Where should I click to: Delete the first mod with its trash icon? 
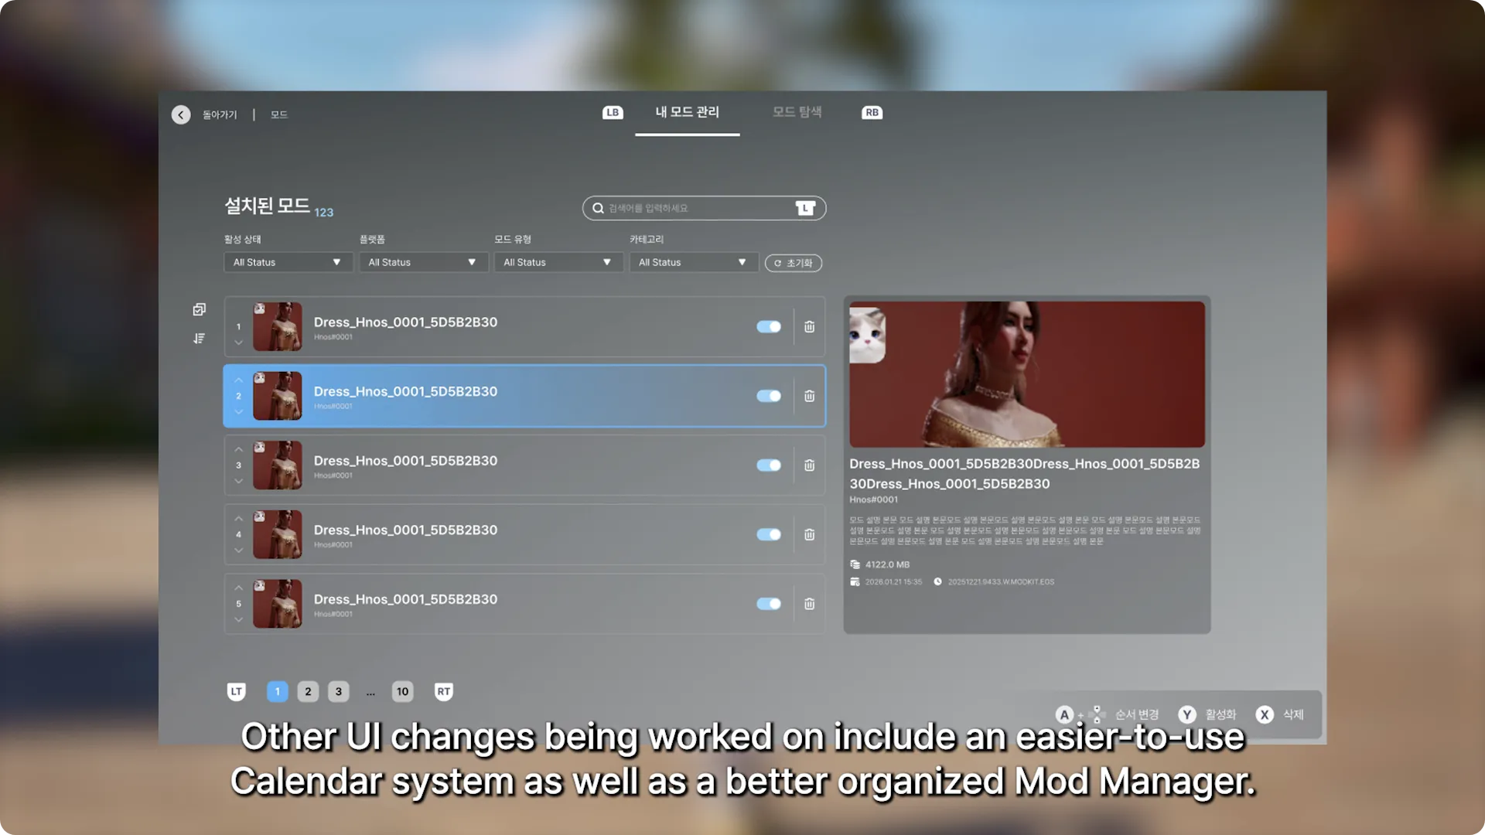point(809,326)
